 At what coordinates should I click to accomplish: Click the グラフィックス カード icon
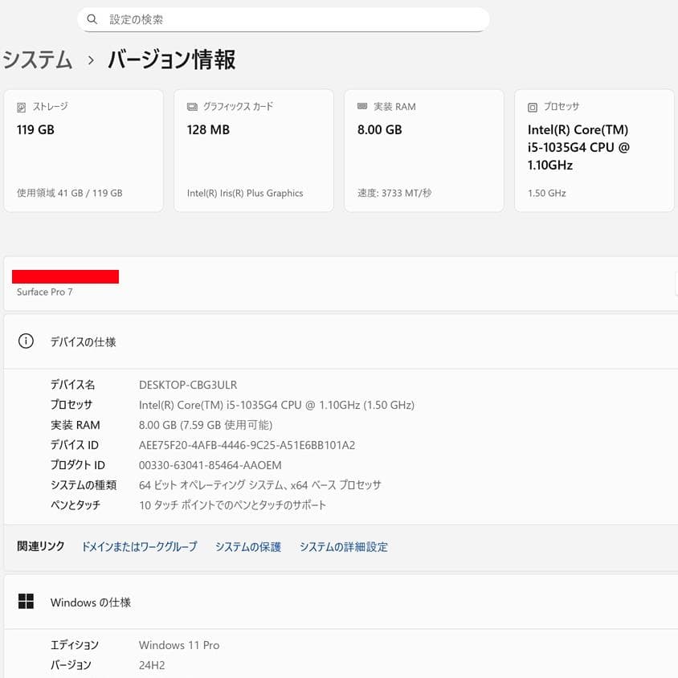pos(191,106)
